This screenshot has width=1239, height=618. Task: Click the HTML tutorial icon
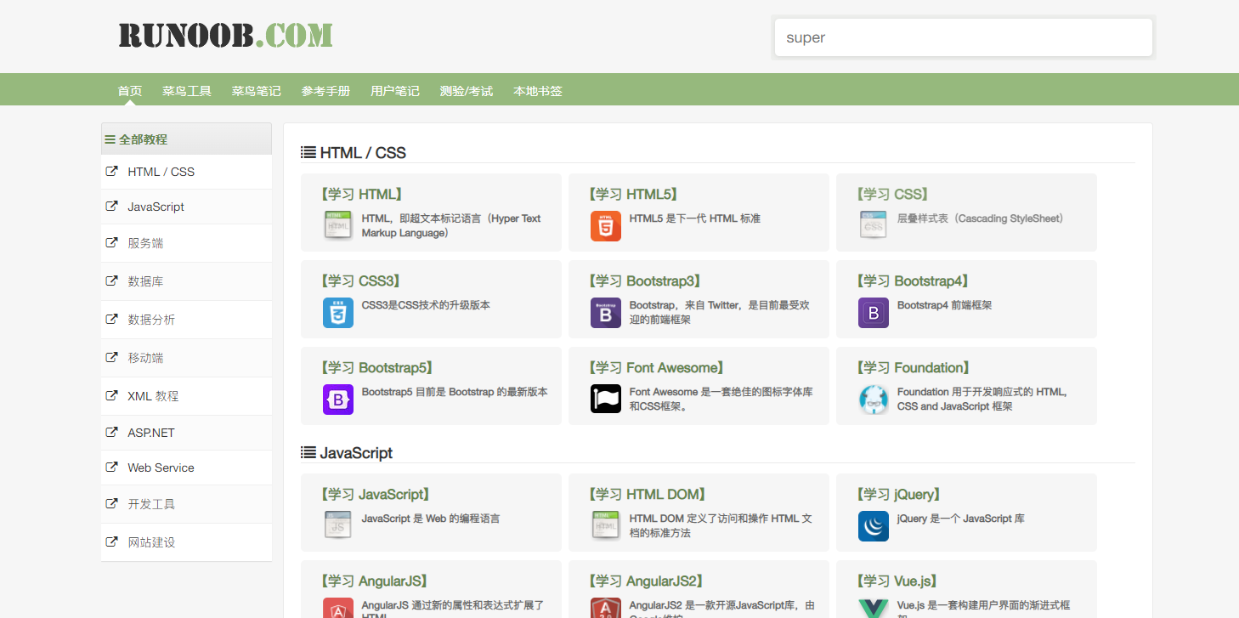(x=338, y=225)
